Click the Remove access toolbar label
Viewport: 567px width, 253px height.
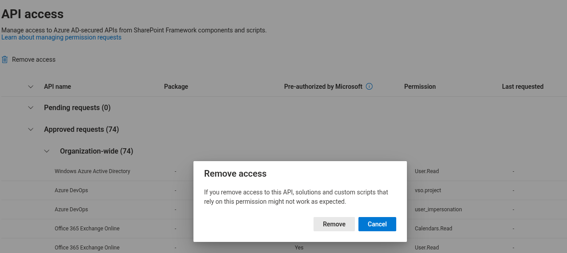point(34,59)
